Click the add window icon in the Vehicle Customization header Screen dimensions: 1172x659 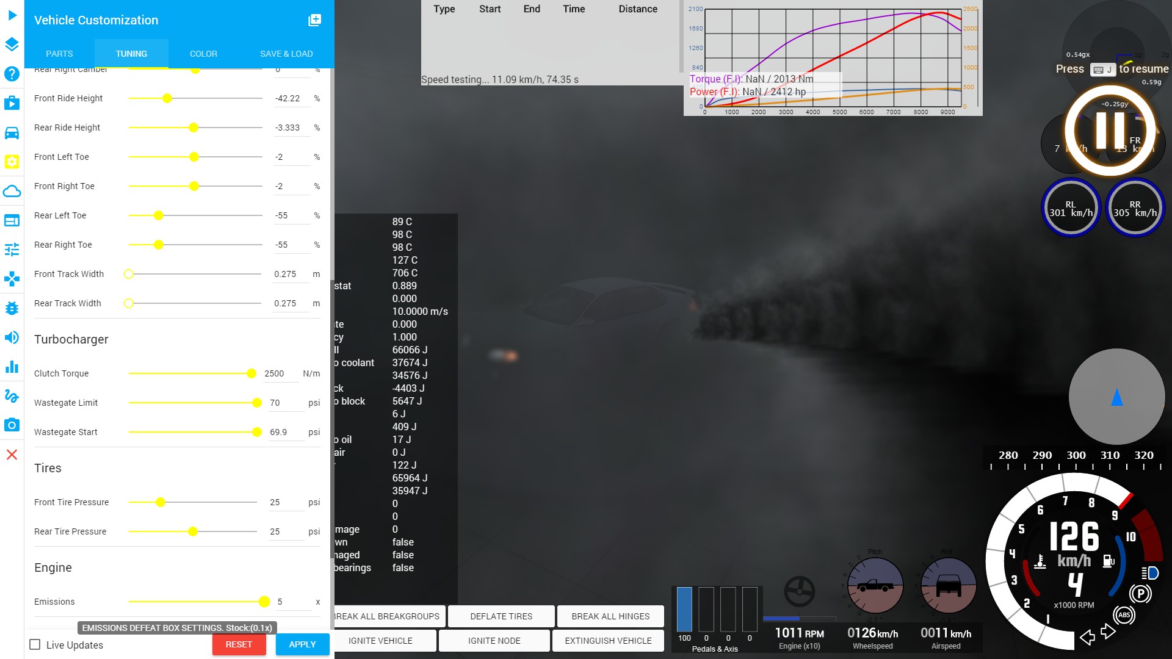click(314, 20)
